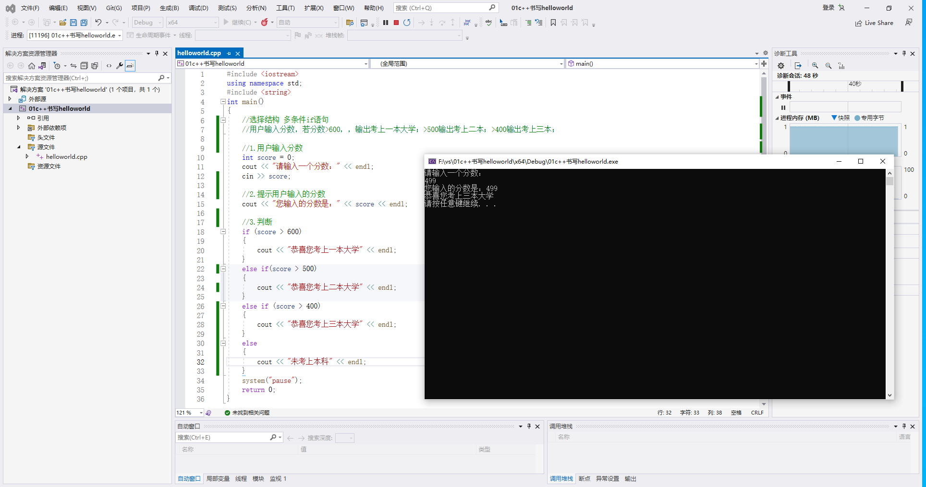Switch to the 输出 tab
The width and height of the screenshot is (926, 487).
pyautogui.click(x=631, y=478)
